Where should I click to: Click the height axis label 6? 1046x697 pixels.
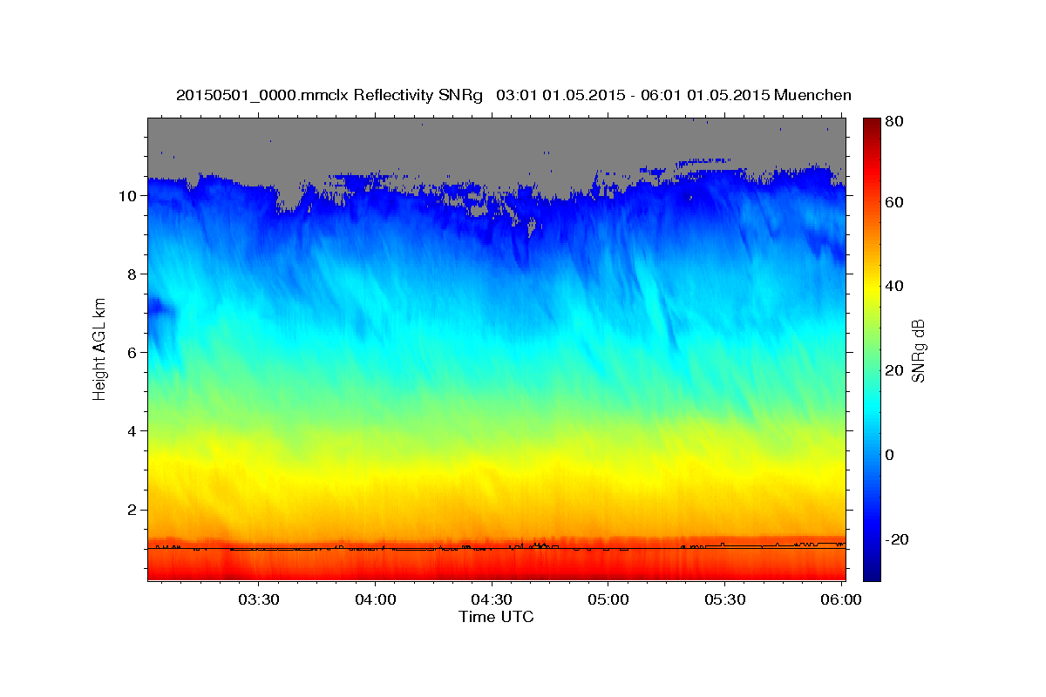(x=132, y=353)
